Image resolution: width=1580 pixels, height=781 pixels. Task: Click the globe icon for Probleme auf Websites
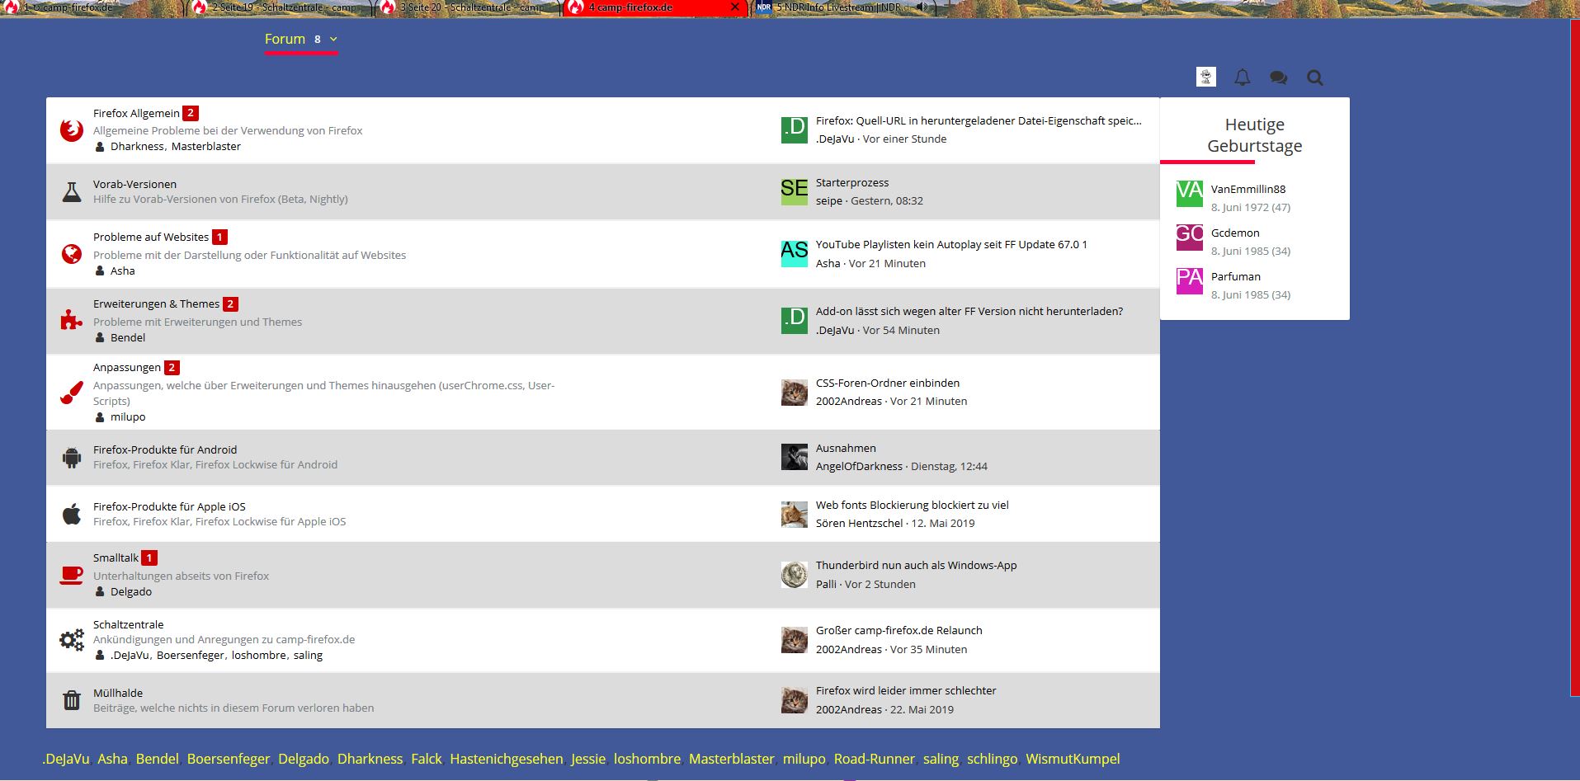72,254
